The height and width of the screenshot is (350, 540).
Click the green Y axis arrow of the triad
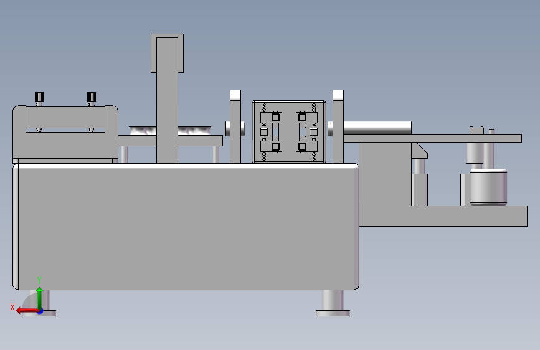pyautogui.click(x=39, y=298)
